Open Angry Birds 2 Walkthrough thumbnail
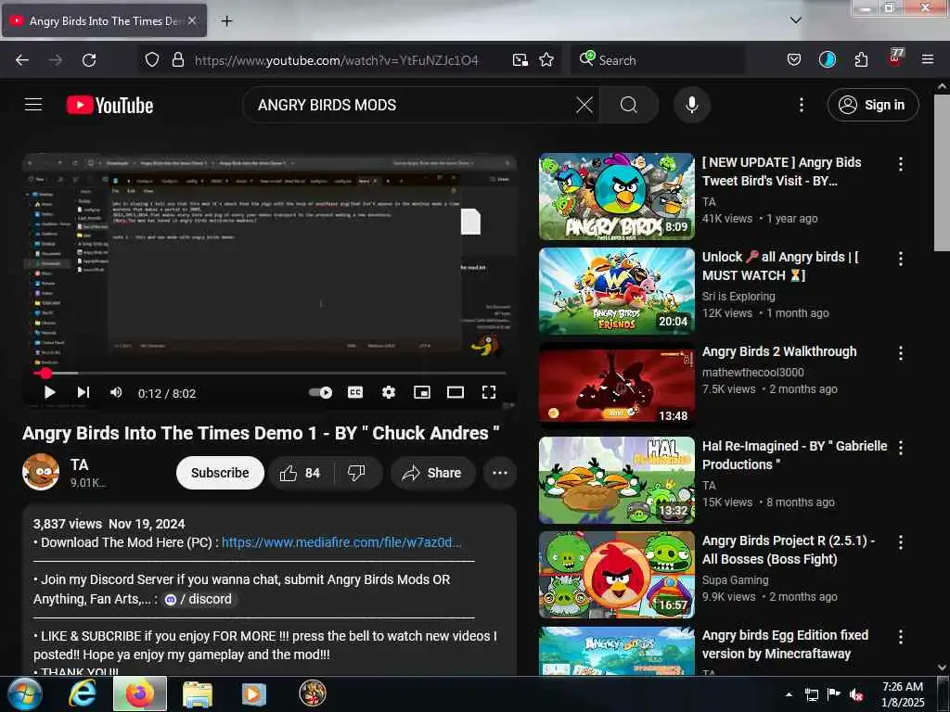 point(617,385)
